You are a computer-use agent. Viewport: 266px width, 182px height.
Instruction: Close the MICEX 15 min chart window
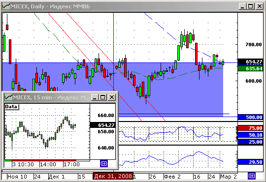coord(112,97)
